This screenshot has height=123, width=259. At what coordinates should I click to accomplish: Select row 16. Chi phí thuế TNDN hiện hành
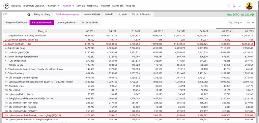pos(129,103)
